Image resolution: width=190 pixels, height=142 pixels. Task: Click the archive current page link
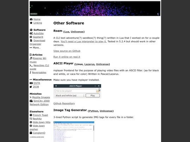[x=37, y=137]
